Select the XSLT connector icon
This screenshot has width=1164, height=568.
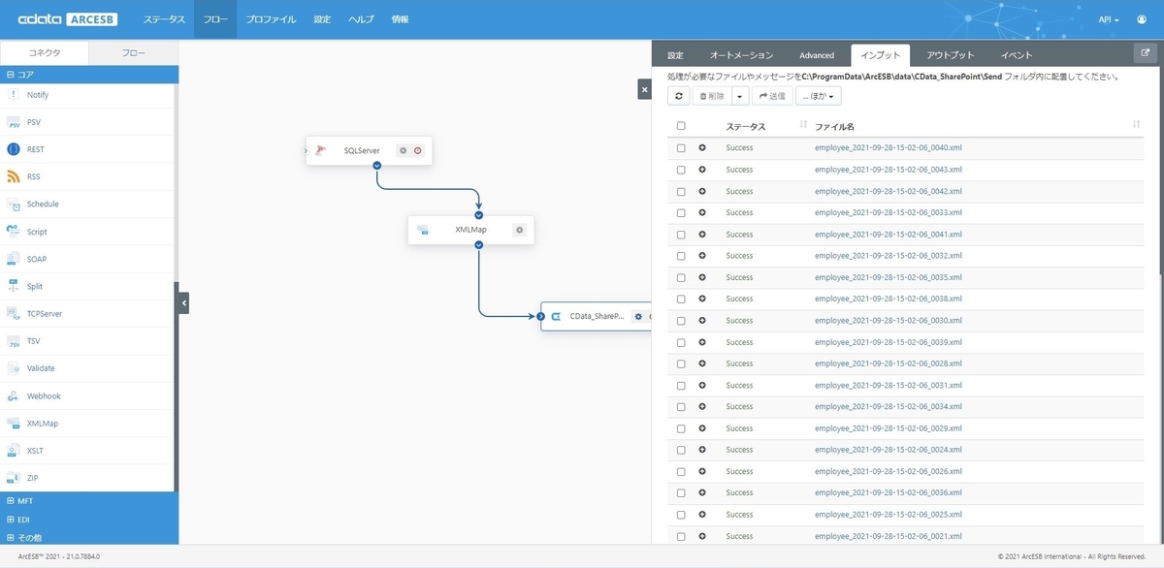pyautogui.click(x=14, y=451)
